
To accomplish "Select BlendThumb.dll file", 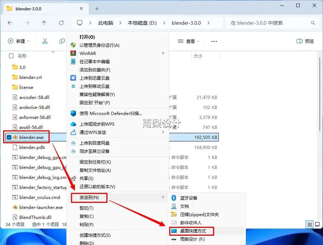I will 35,217.
